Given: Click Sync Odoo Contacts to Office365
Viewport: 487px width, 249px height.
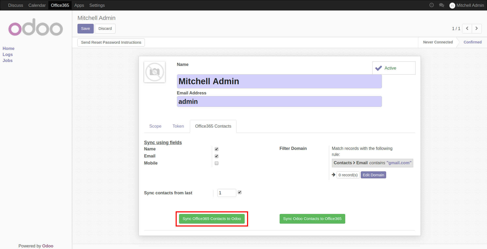Looking at the screenshot, I should (x=312, y=219).
